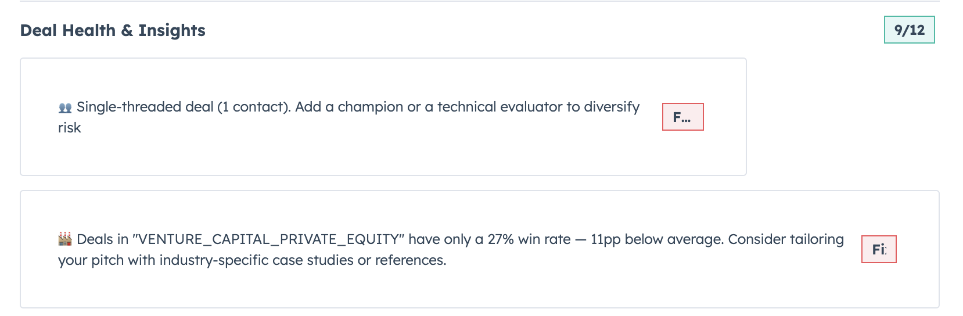Click the word "Insights" in the section title
Screen dimensions: 963x316
click(x=172, y=30)
